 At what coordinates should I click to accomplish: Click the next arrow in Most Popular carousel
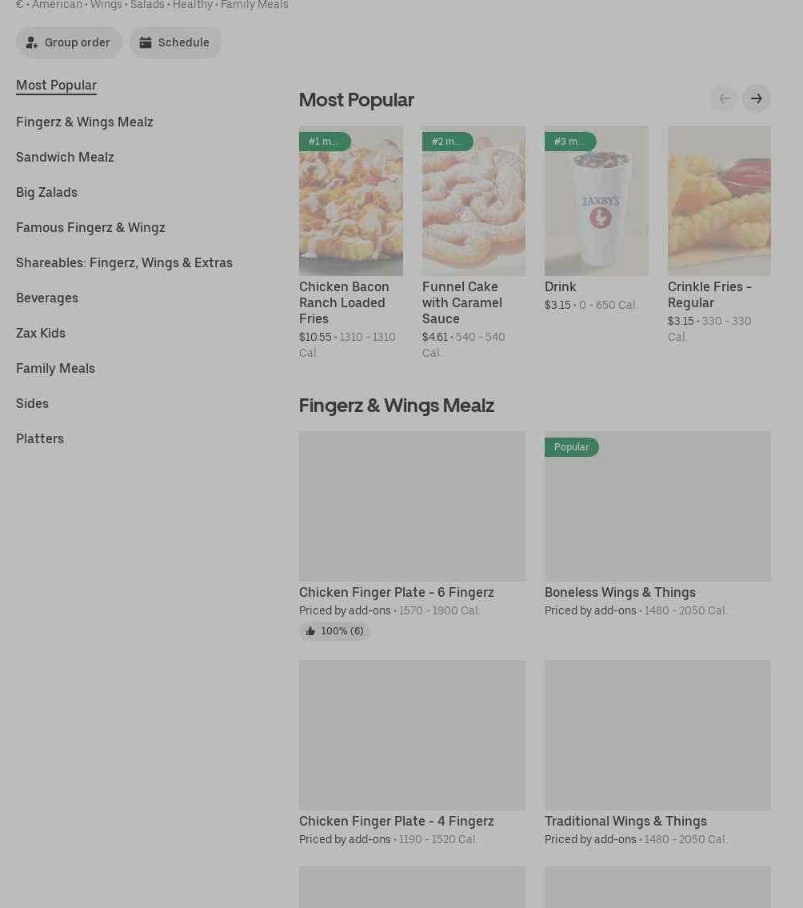pyautogui.click(x=756, y=98)
